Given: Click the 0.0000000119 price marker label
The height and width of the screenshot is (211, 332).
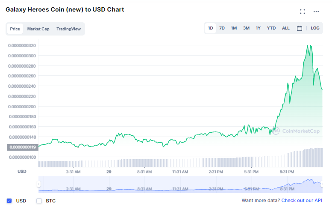Looking at the screenshot, I should (x=23, y=147).
